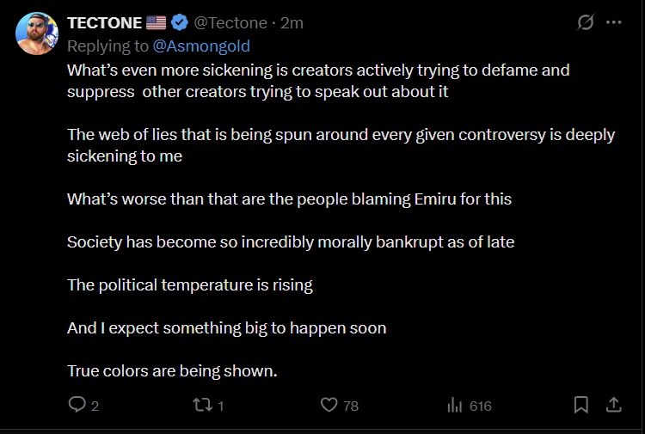This screenshot has height=434, width=645.
Task: Open the view analytics bar chart icon
Action: coord(455,405)
